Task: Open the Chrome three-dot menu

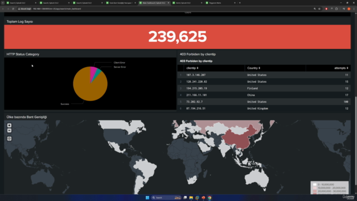Action: pyautogui.click(x=354, y=9)
